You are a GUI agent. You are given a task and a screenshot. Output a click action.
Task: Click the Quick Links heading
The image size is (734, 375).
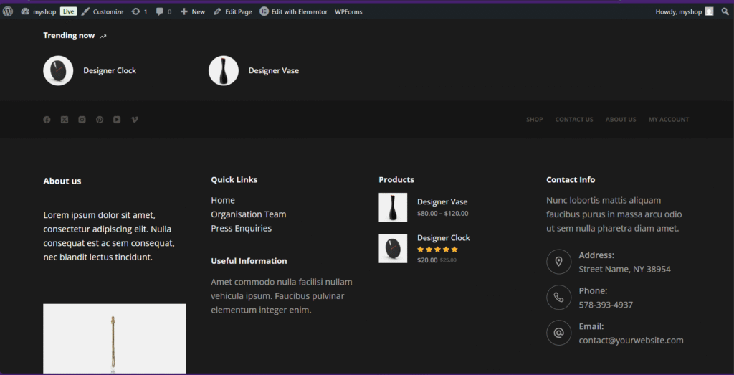pyautogui.click(x=234, y=180)
